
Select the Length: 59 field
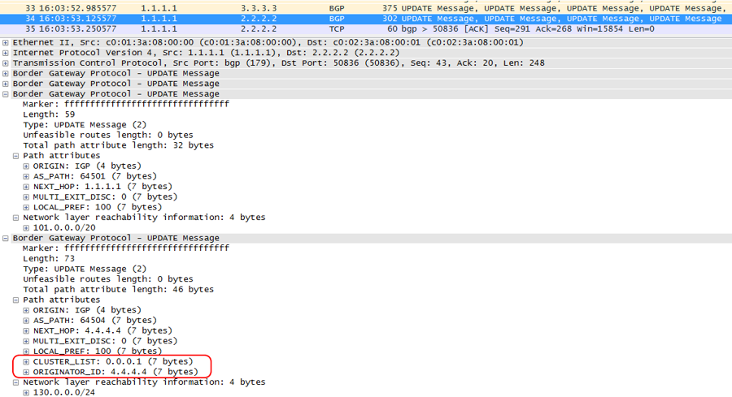pos(49,114)
